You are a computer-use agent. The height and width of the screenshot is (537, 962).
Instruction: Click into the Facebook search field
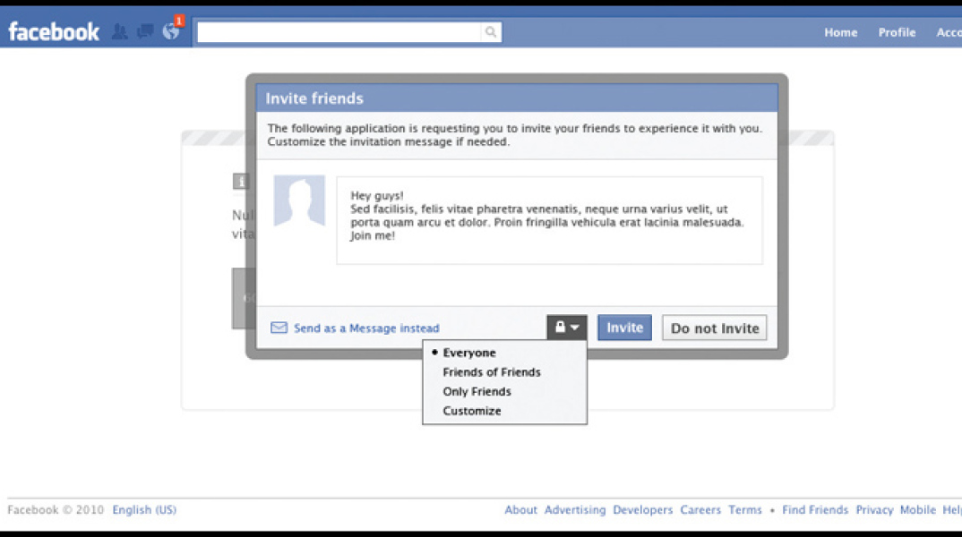[x=339, y=32]
